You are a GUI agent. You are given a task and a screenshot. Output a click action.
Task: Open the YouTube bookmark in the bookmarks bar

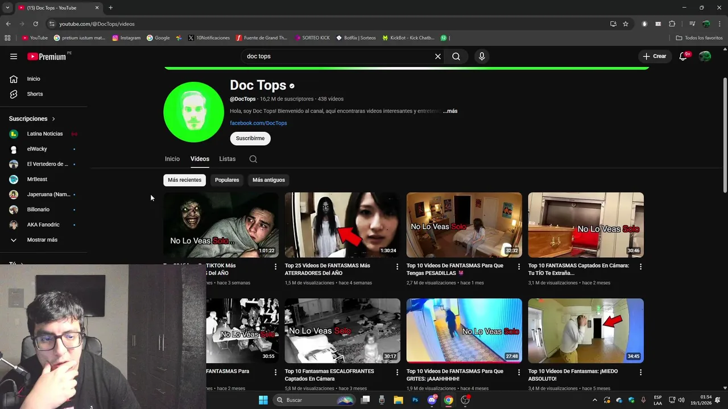click(x=35, y=38)
